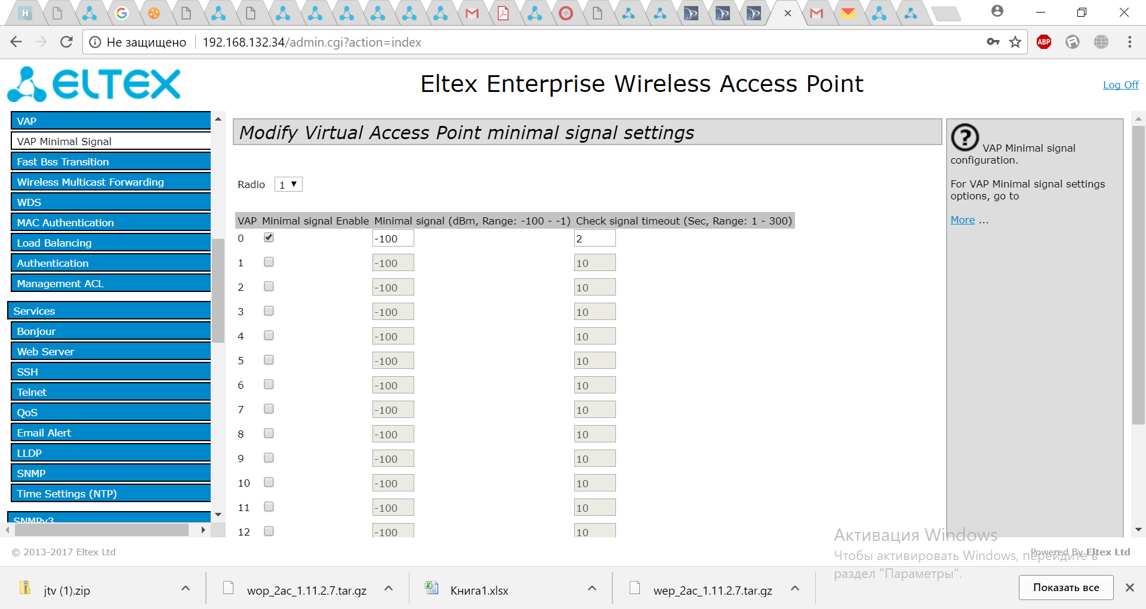This screenshot has width=1146, height=609.
Task: Open Management ACL page
Action: point(111,284)
